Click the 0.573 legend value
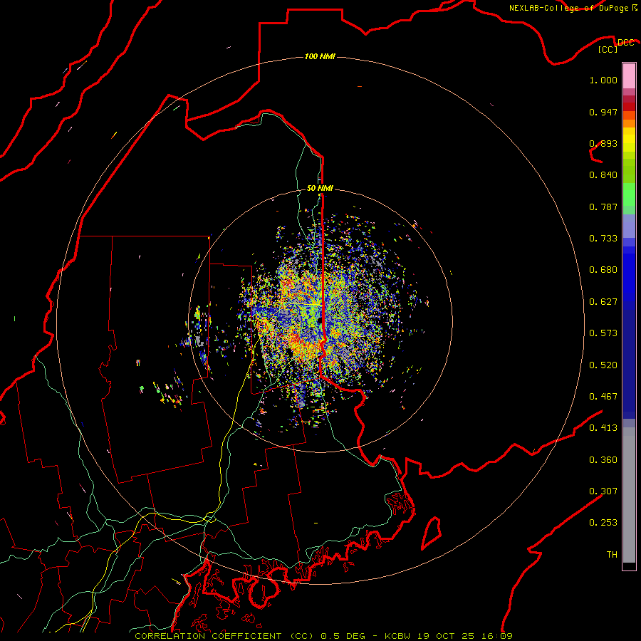The width and height of the screenshot is (641, 641). pyautogui.click(x=603, y=333)
